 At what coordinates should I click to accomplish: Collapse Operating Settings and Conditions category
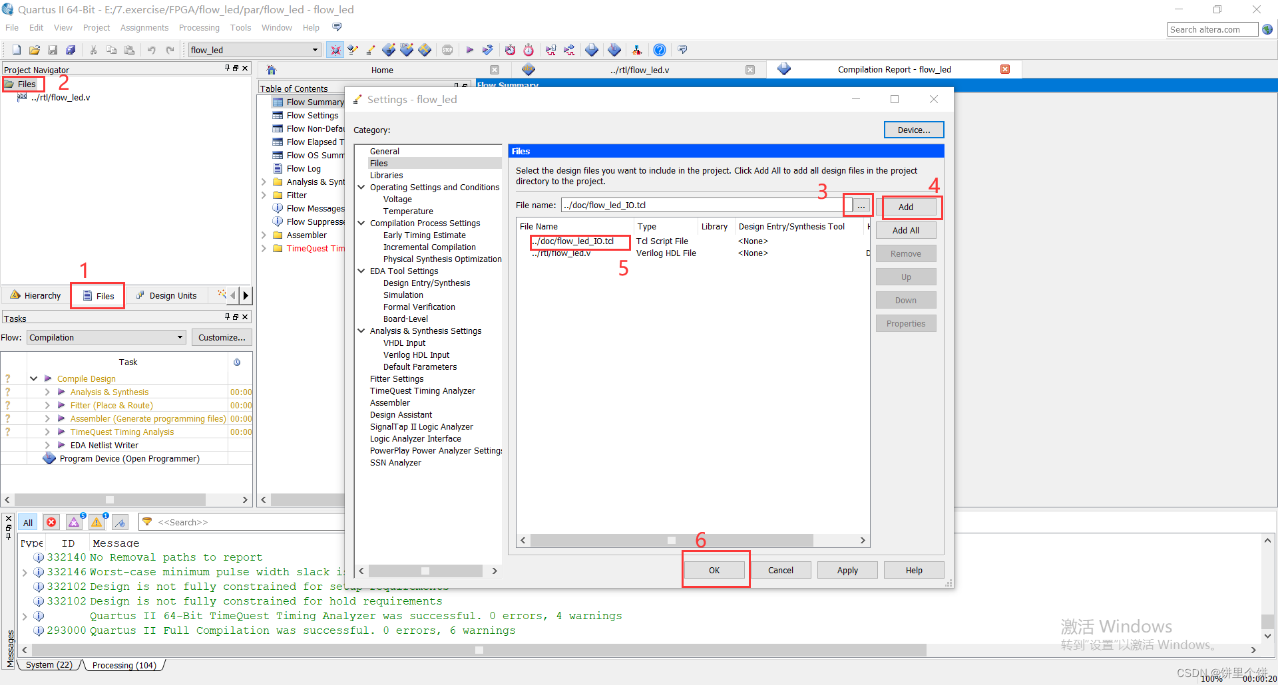coord(361,187)
